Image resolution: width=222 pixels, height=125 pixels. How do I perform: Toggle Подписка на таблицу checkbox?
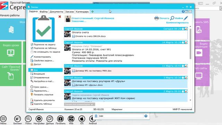click(x=32, y=48)
